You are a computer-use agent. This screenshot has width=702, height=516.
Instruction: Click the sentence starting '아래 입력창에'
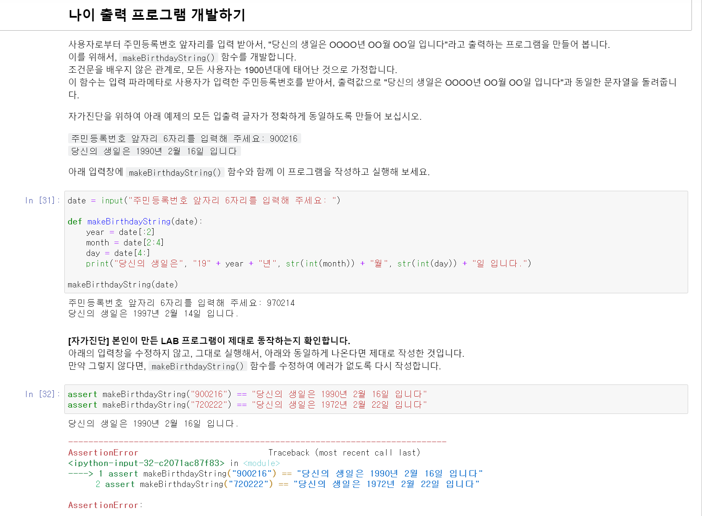coord(249,172)
